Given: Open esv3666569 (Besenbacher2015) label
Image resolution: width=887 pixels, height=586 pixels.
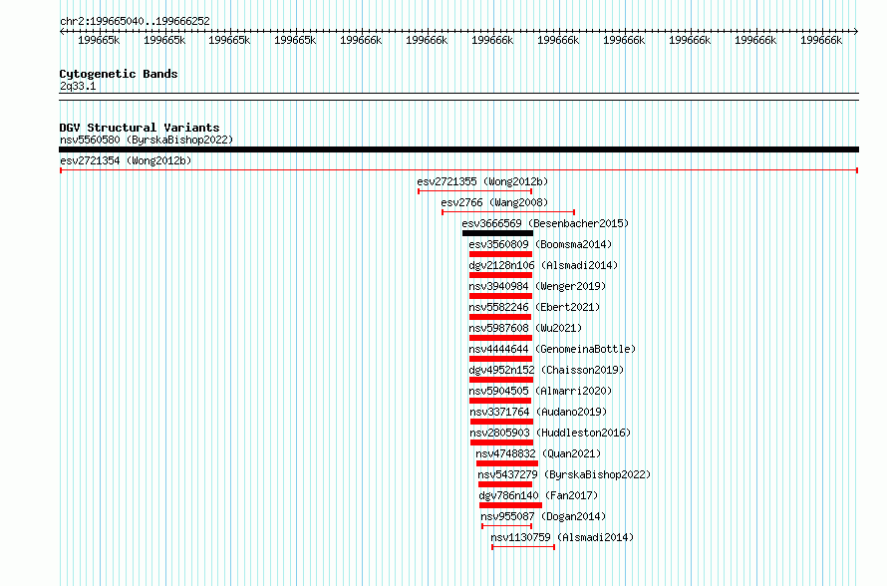Looking at the screenshot, I should click(545, 223).
